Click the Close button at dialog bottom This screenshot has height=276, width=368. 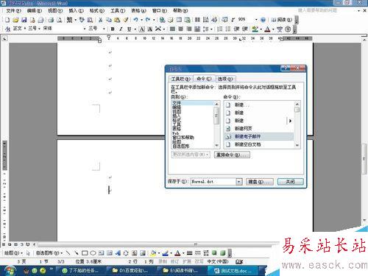click(x=291, y=182)
